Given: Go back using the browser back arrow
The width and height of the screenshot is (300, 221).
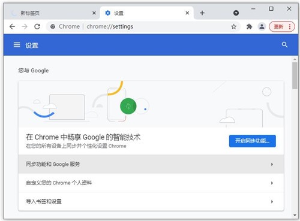Looking at the screenshot, I should coord(12,26).
